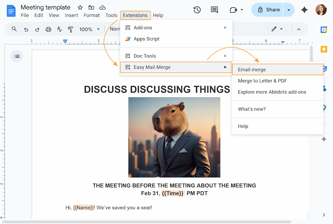
Task: Click Help in Easy Mail Merge submenu
Action: coord(278,126)
